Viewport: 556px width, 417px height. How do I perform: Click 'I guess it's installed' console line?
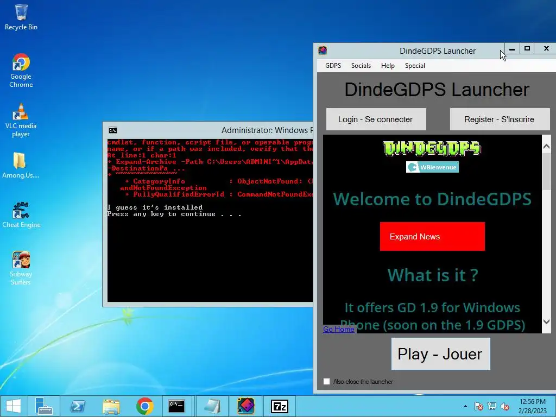[x=155, y=207]
